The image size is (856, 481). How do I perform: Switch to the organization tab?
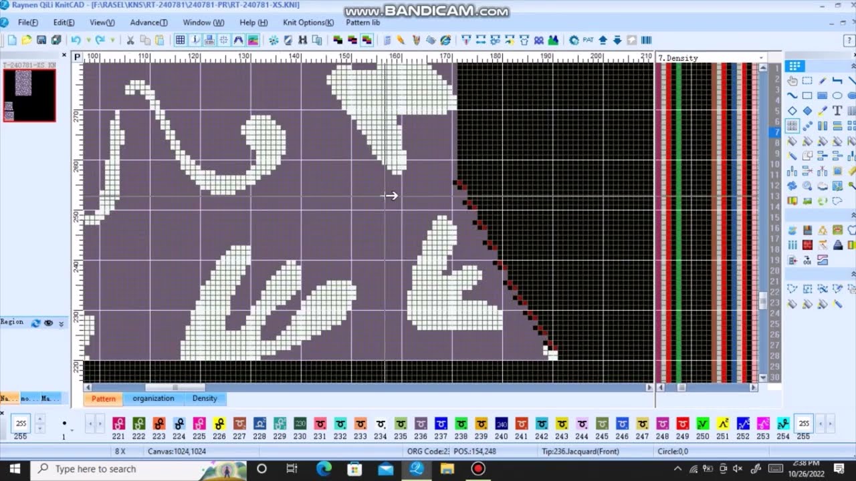pyautogui.click(x=153, y=398)
